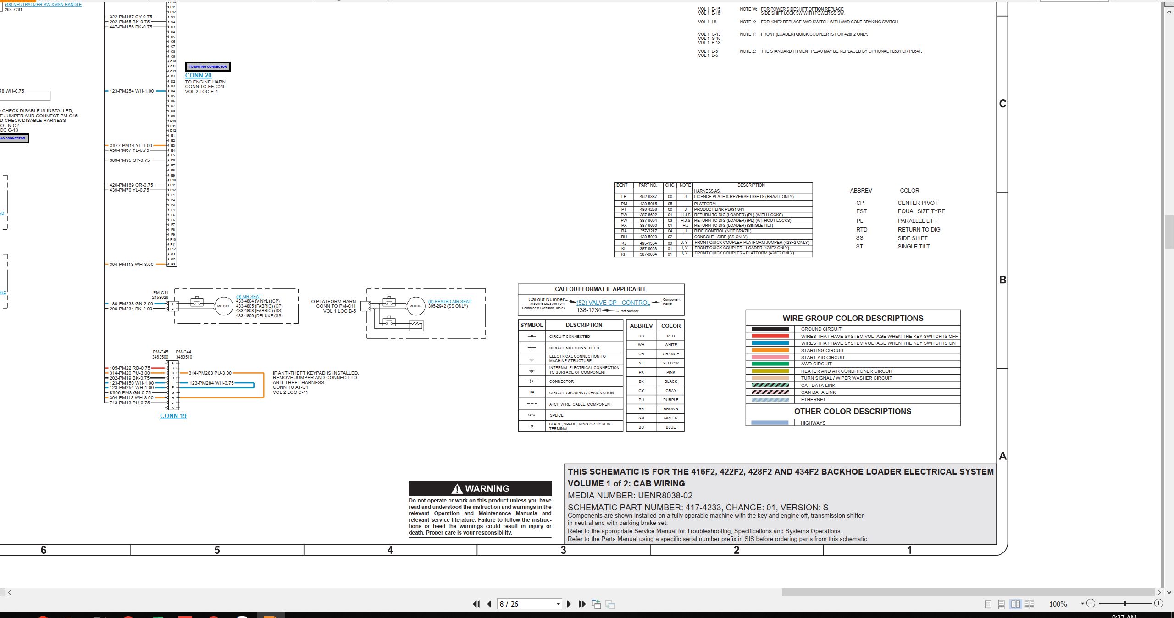Click the red key-off voltage color swatch

coord(770,336)
